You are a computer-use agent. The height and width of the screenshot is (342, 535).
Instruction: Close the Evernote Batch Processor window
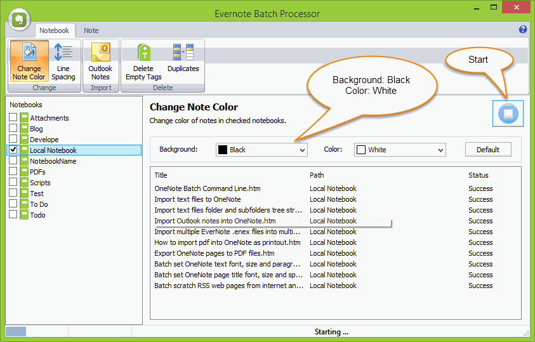tap(516, 7)
